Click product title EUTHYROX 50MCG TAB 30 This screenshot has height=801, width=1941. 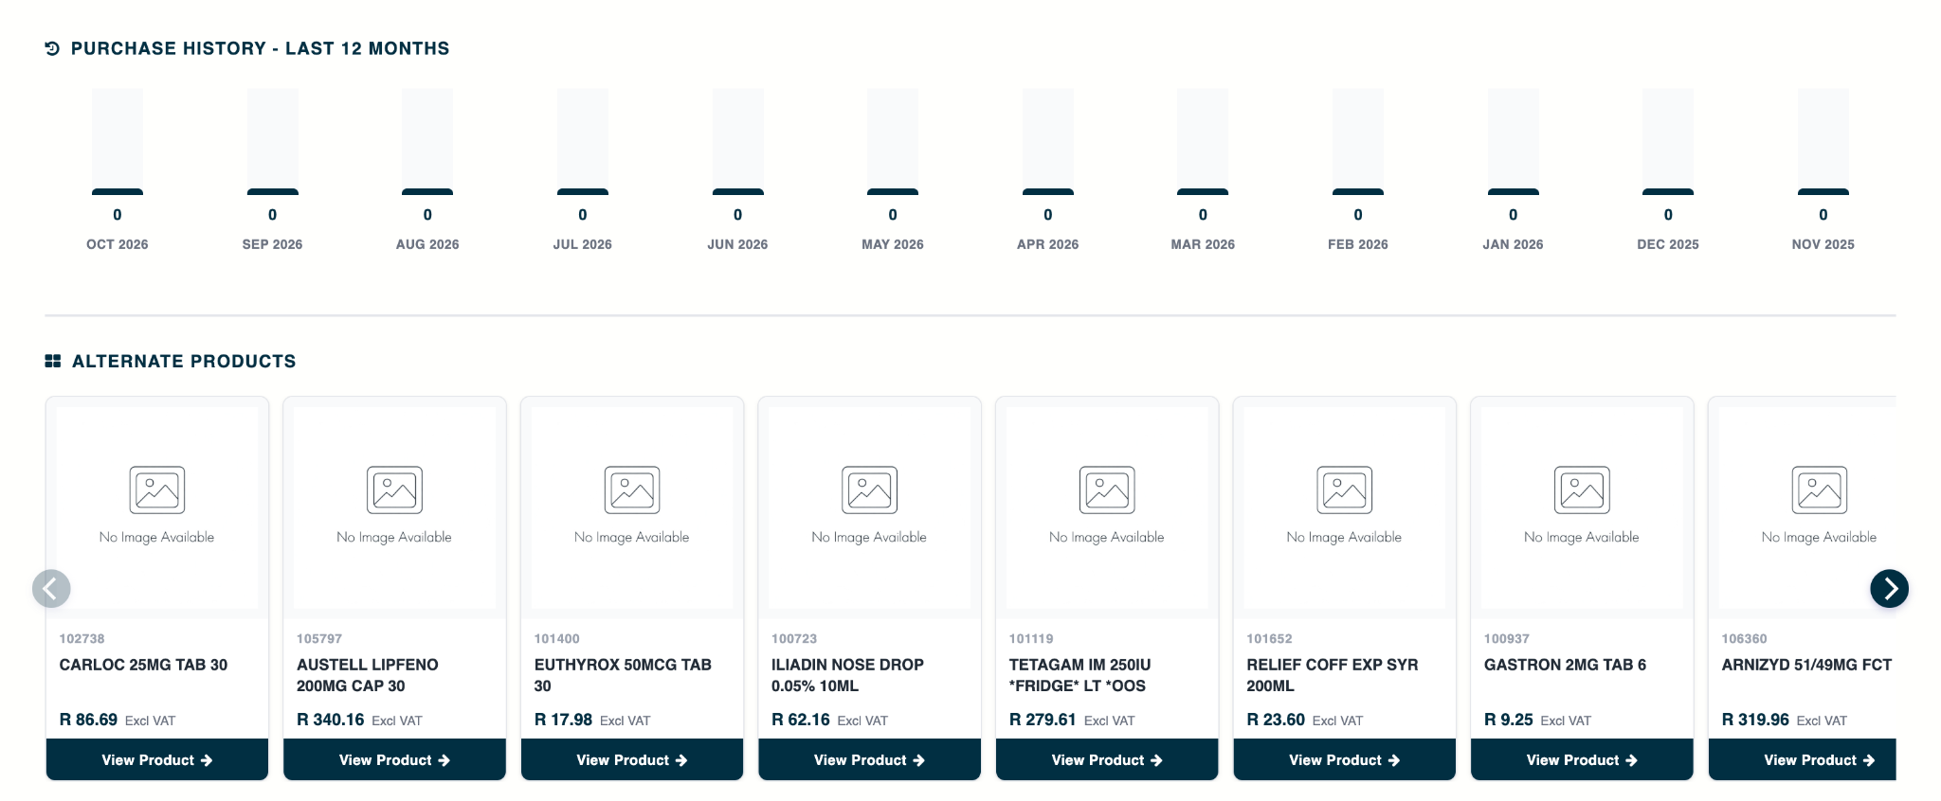(623, 675)
